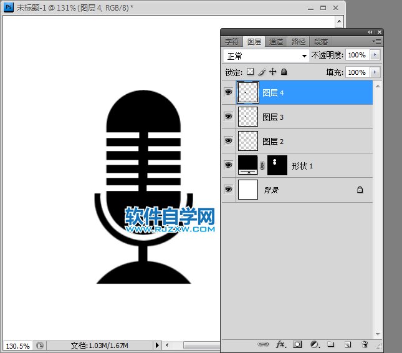Click the canvas vertical scroll up arrow
402x353 pixels.
(x=339, y=21)
